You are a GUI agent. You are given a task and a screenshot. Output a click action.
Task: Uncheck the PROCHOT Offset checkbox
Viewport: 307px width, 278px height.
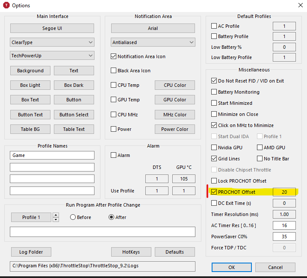[x=214, y=192]
